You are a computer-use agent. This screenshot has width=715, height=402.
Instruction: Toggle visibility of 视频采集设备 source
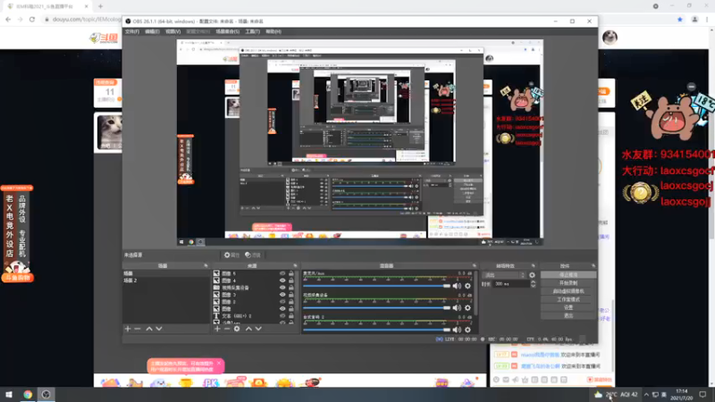click(282, 288)
